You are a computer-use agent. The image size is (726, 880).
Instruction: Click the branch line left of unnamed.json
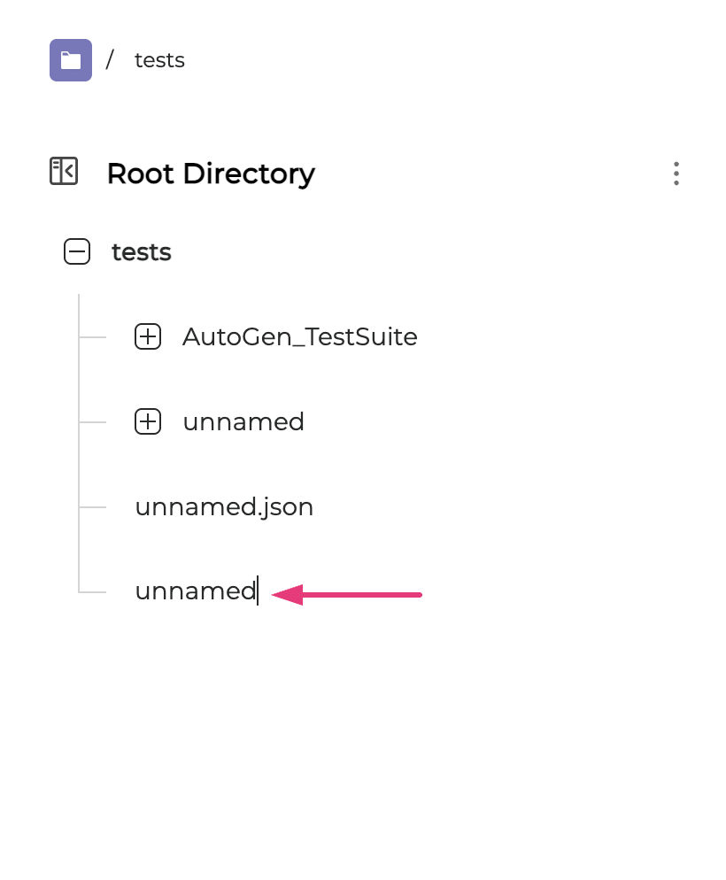click(93, 507)
